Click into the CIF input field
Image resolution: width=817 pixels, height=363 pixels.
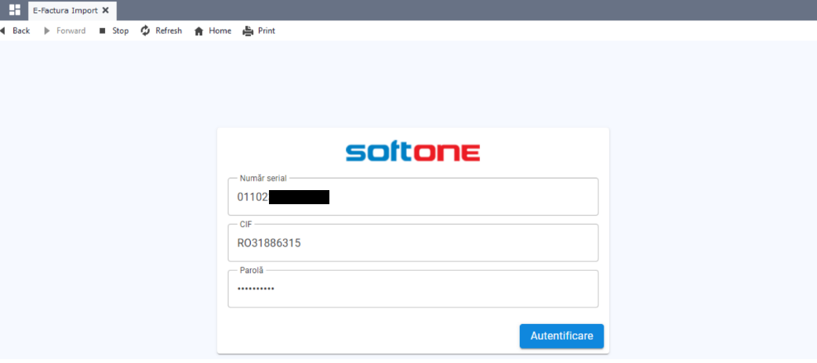412,243
